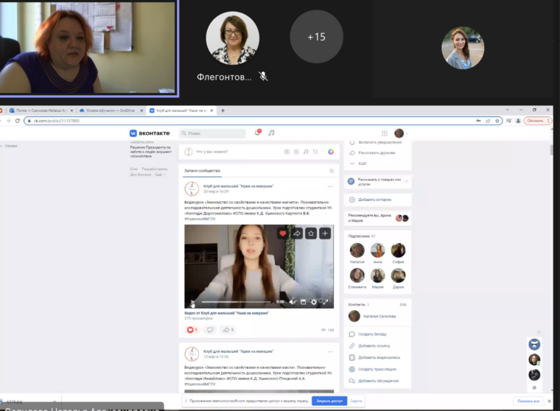Open the first post's three-dot options menu
Viewport: 560px width, 411px height.
[330, 187]
